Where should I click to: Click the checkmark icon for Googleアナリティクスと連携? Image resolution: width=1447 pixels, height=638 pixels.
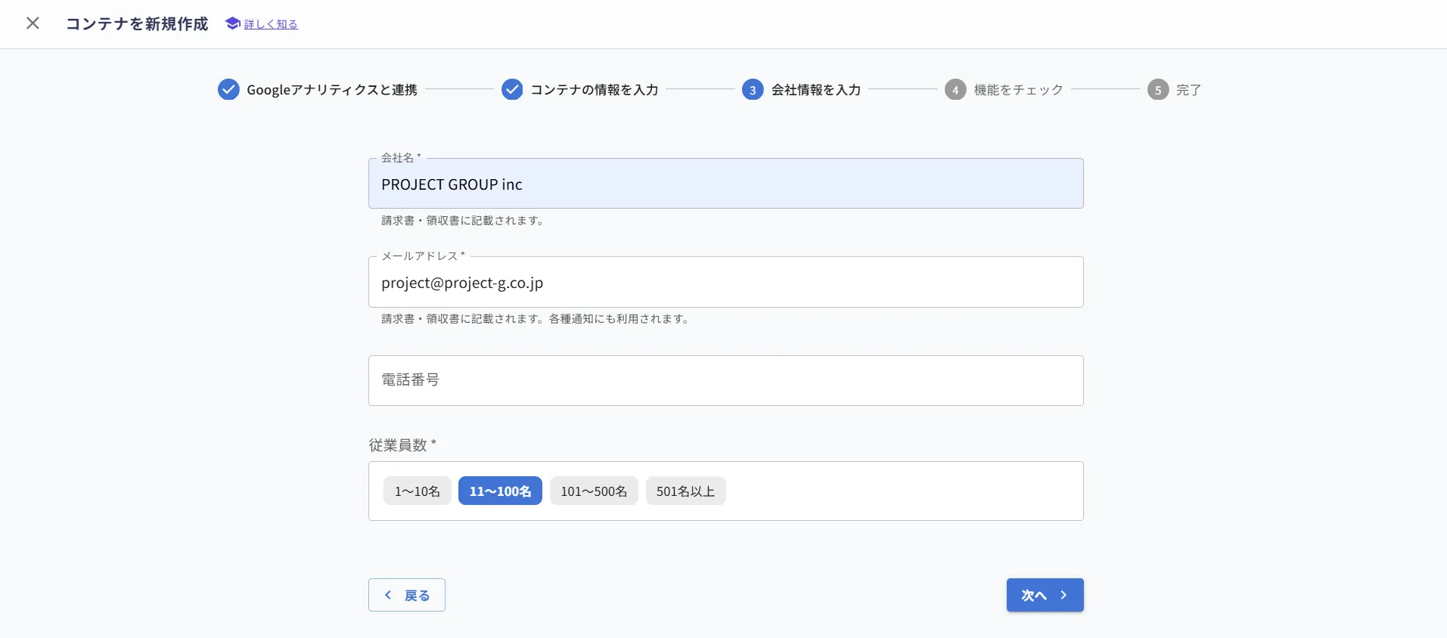pos(228,89)
